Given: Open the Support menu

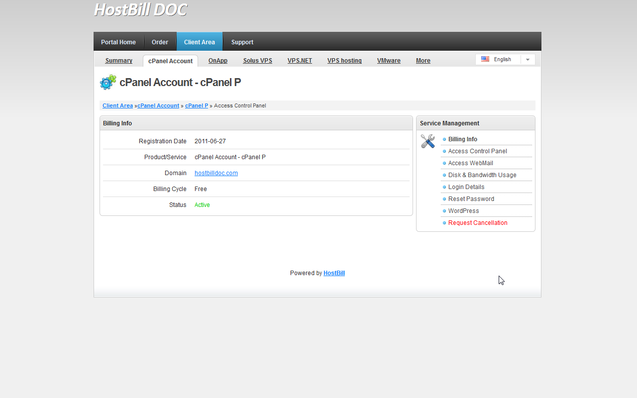Looking at the screenshot, I should tap(242, 42).
